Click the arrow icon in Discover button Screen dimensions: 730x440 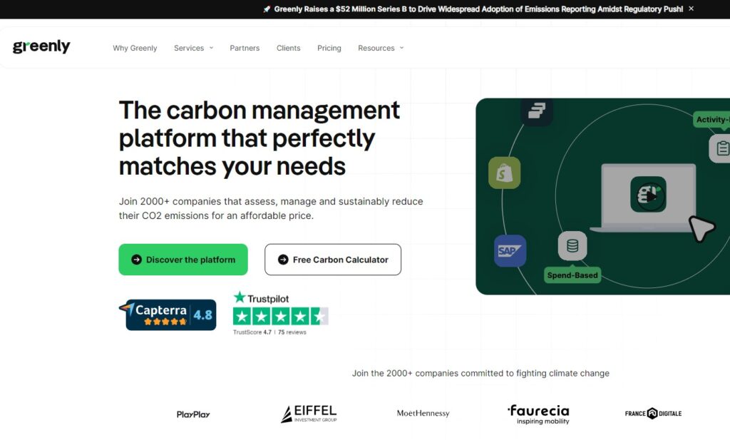click(136, 260)
